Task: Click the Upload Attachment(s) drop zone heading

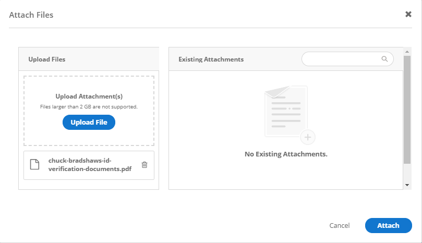Action: (89, 96)
